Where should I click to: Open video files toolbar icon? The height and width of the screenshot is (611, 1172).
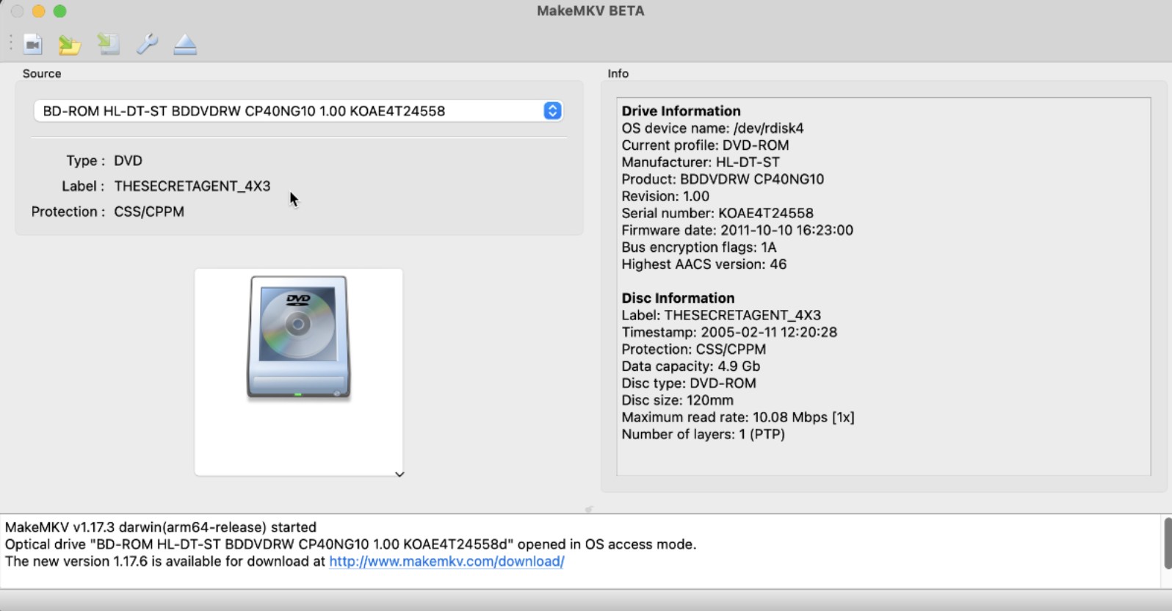point(33,45)
